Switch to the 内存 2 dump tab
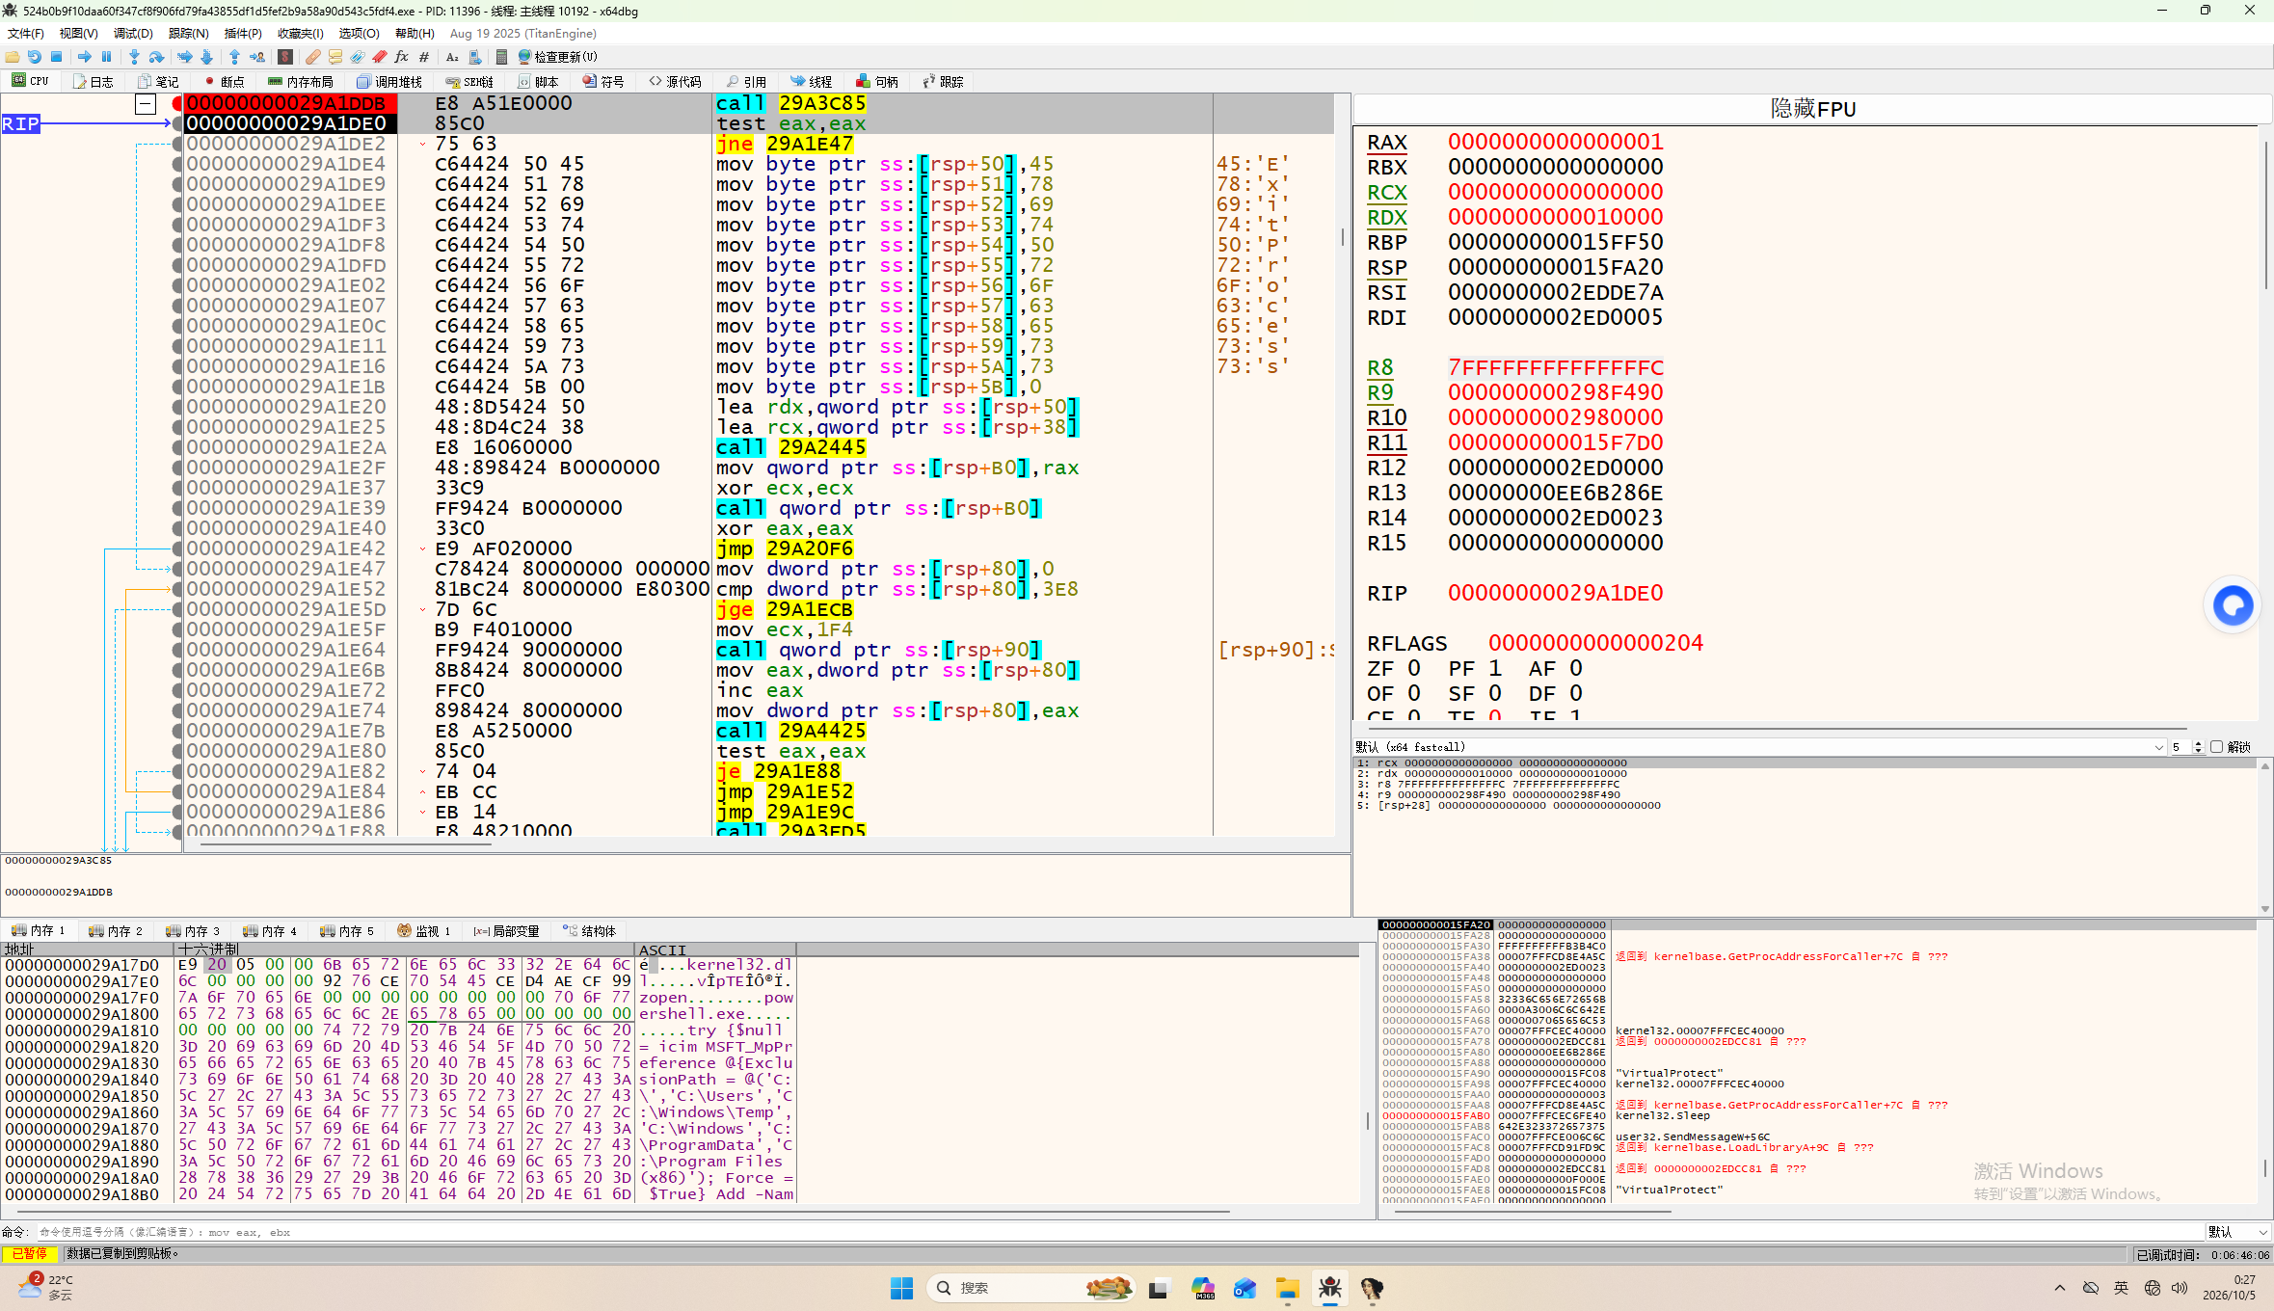Image resolution: width=2274 pixels, height=1311 pixels. pos(116,931)
